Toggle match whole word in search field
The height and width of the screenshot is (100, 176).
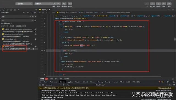(x=33, y=16)
